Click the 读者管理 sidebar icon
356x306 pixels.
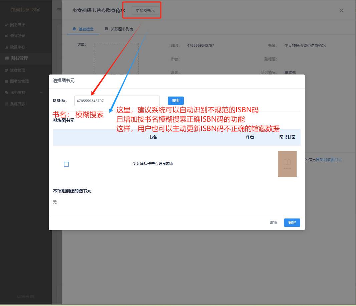tap(7, 70)
